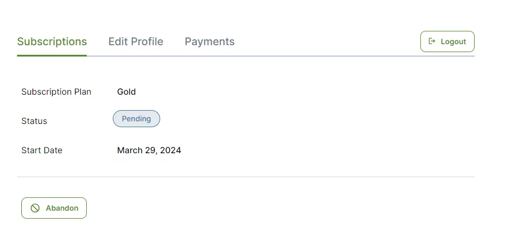Click the green underline below Subscriptions
Screen dimensions: 506x241
(x=52, y=55)
